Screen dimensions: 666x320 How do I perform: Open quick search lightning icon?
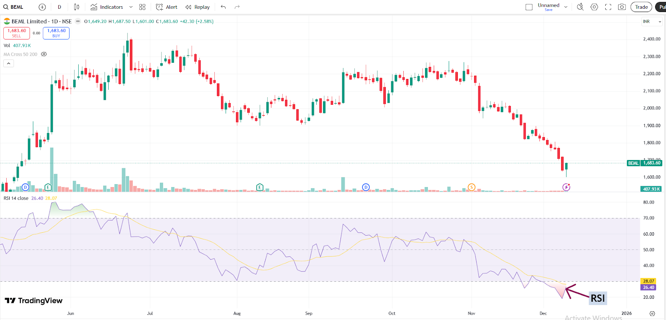(x=580, y=7)
